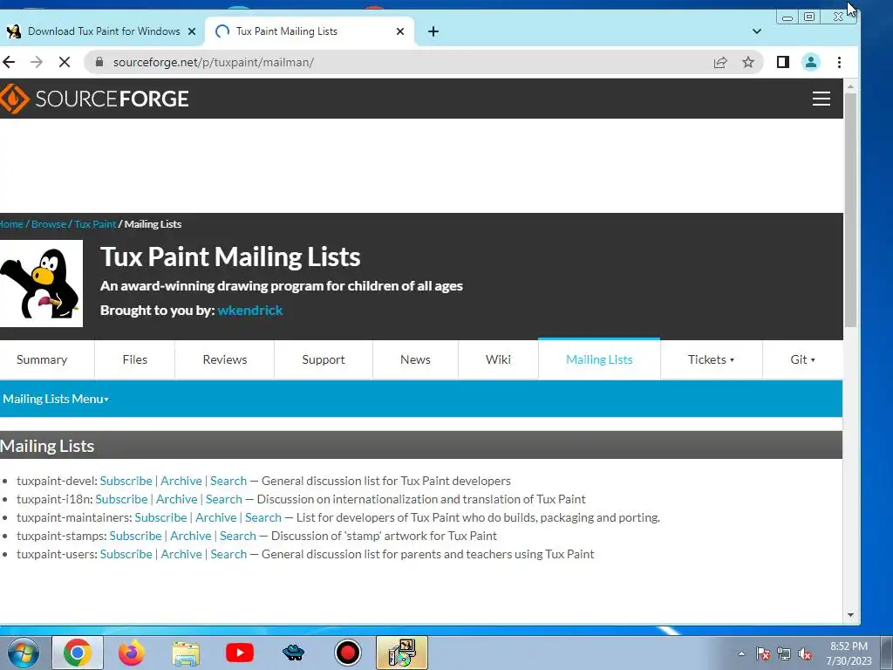Search the tuxpaint-stamps list
This screenshot has width=893, height=670.
(x=238, y=536)
